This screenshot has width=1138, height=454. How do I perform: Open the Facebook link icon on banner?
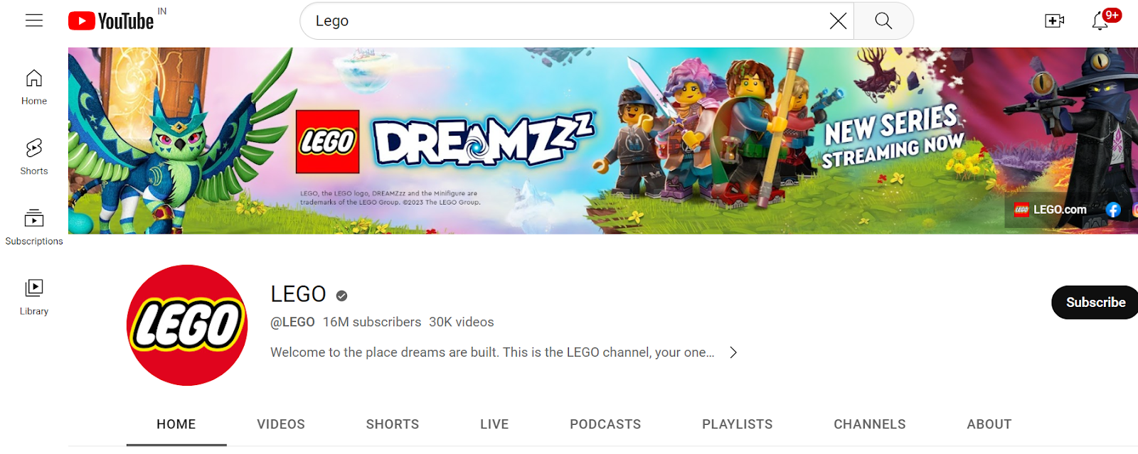1113,210
